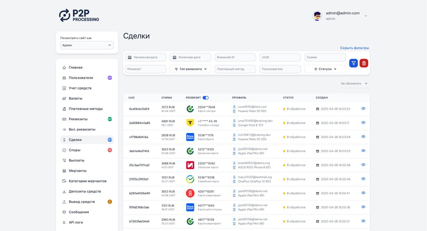The image size is (427, 231).
Task: Click the admin user avatar icon
Action: pos(317,16)
